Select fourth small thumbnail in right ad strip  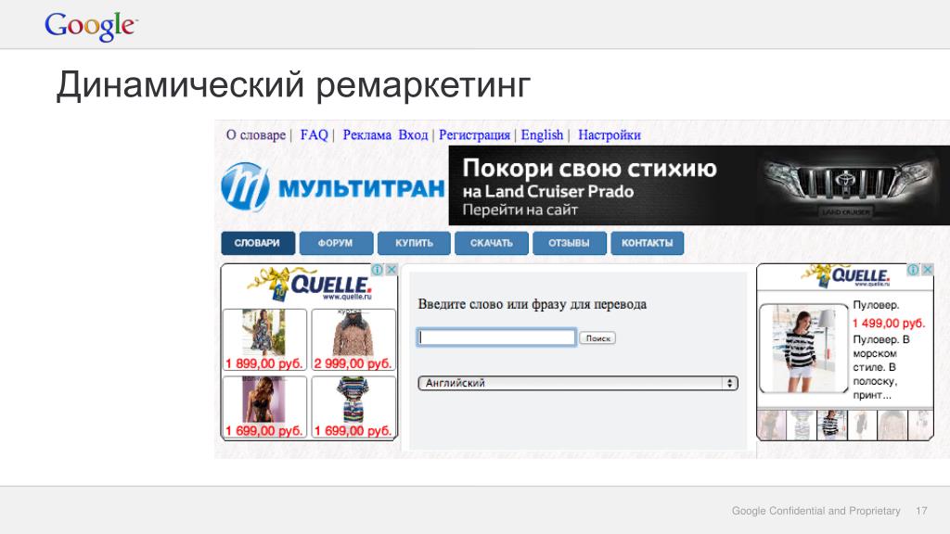click(862, 425)
